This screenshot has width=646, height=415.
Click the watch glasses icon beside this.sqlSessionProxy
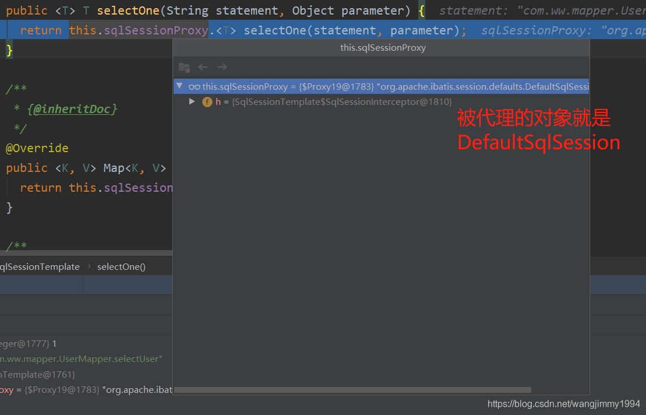pyautogui.click(x=194, y=86)
